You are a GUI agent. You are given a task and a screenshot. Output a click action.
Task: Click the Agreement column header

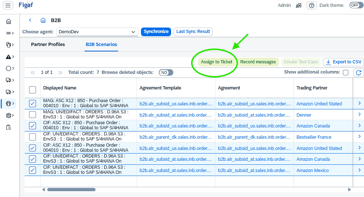229,88
